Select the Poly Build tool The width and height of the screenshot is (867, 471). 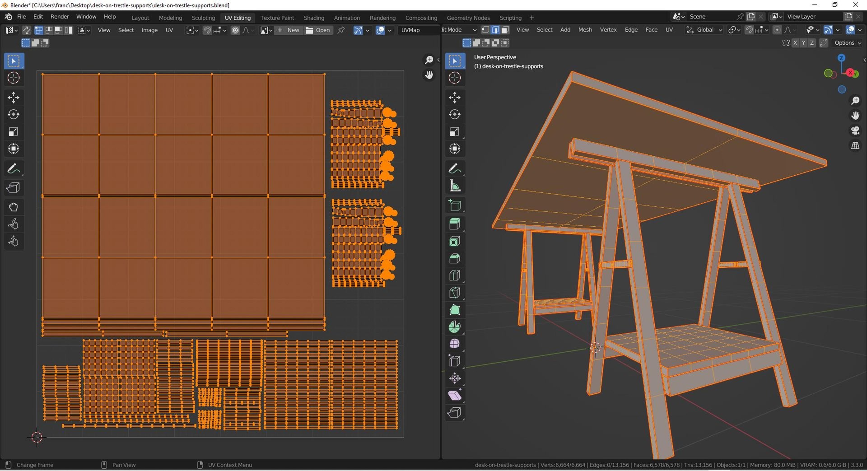coord(455,310)
